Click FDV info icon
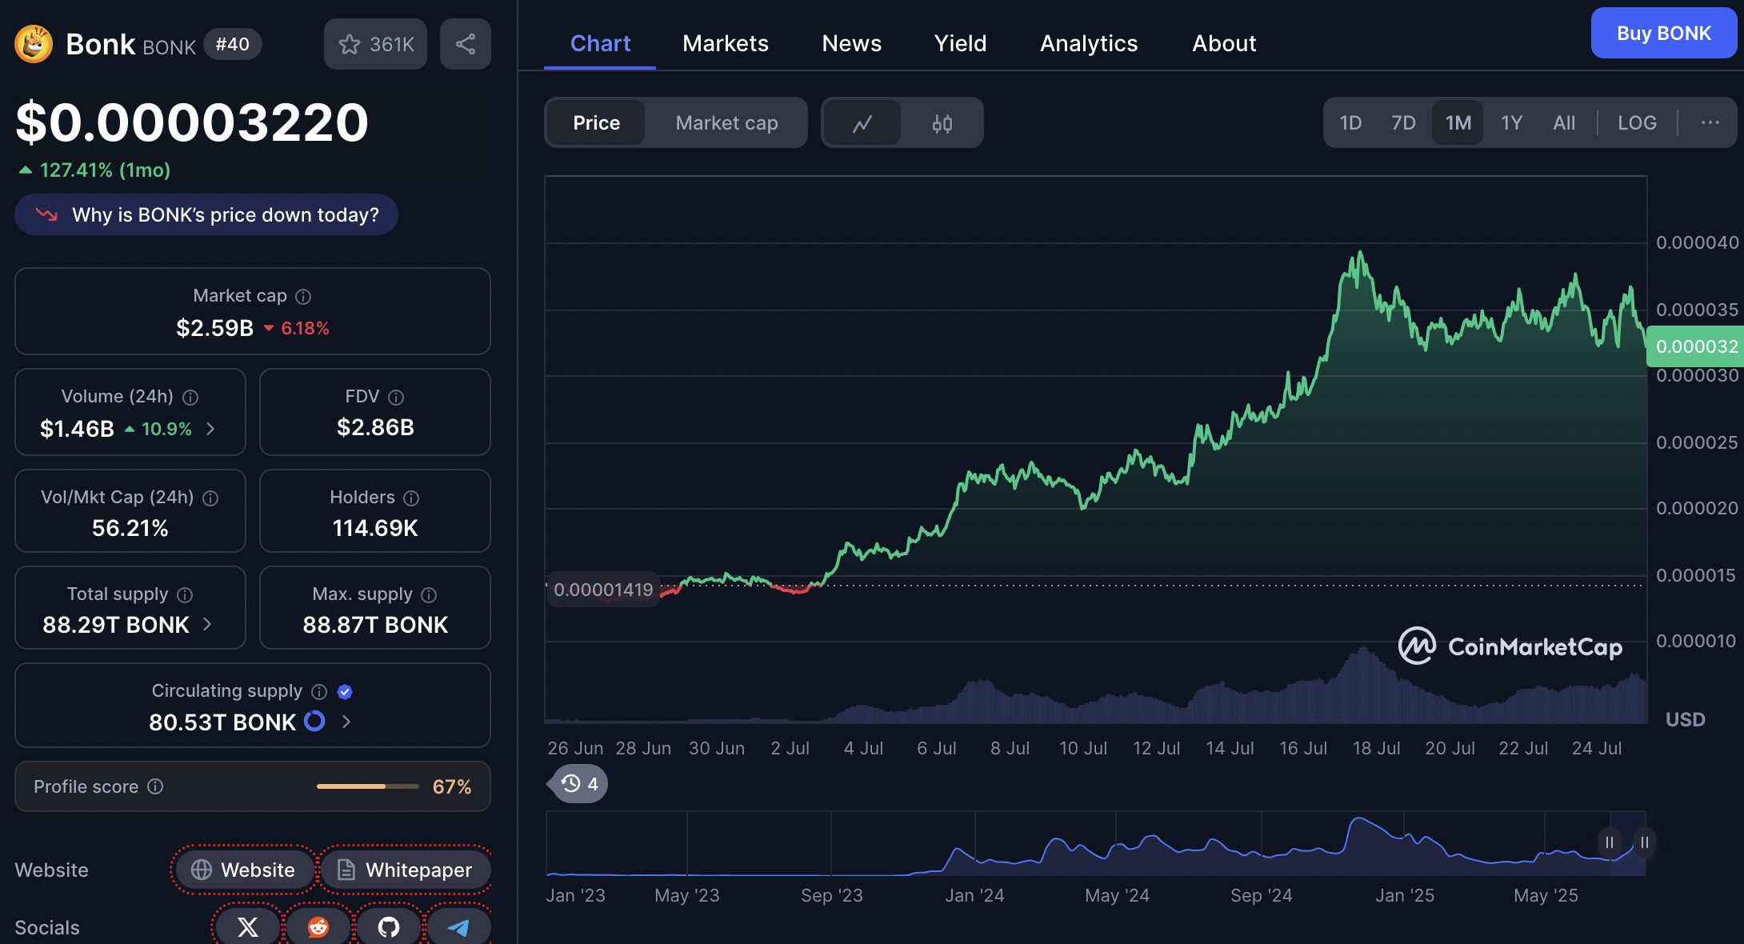The height and width of the screenshot is (944, 1744). [x=396, y=398]
